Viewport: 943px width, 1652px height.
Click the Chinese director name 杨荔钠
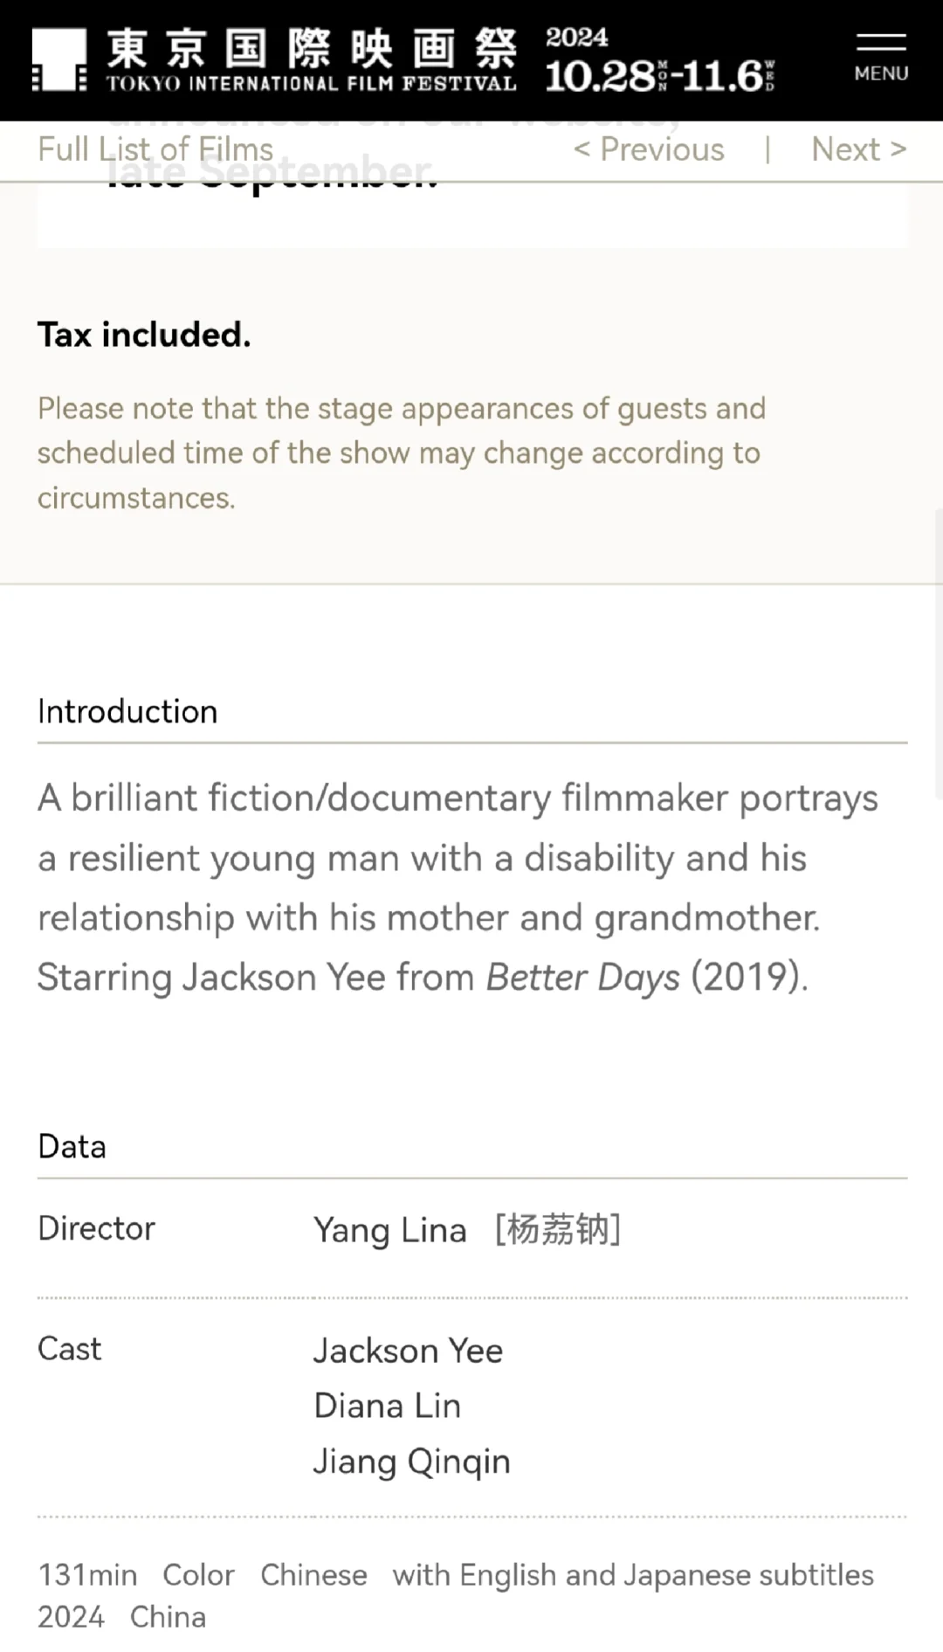click(558, 1230)
